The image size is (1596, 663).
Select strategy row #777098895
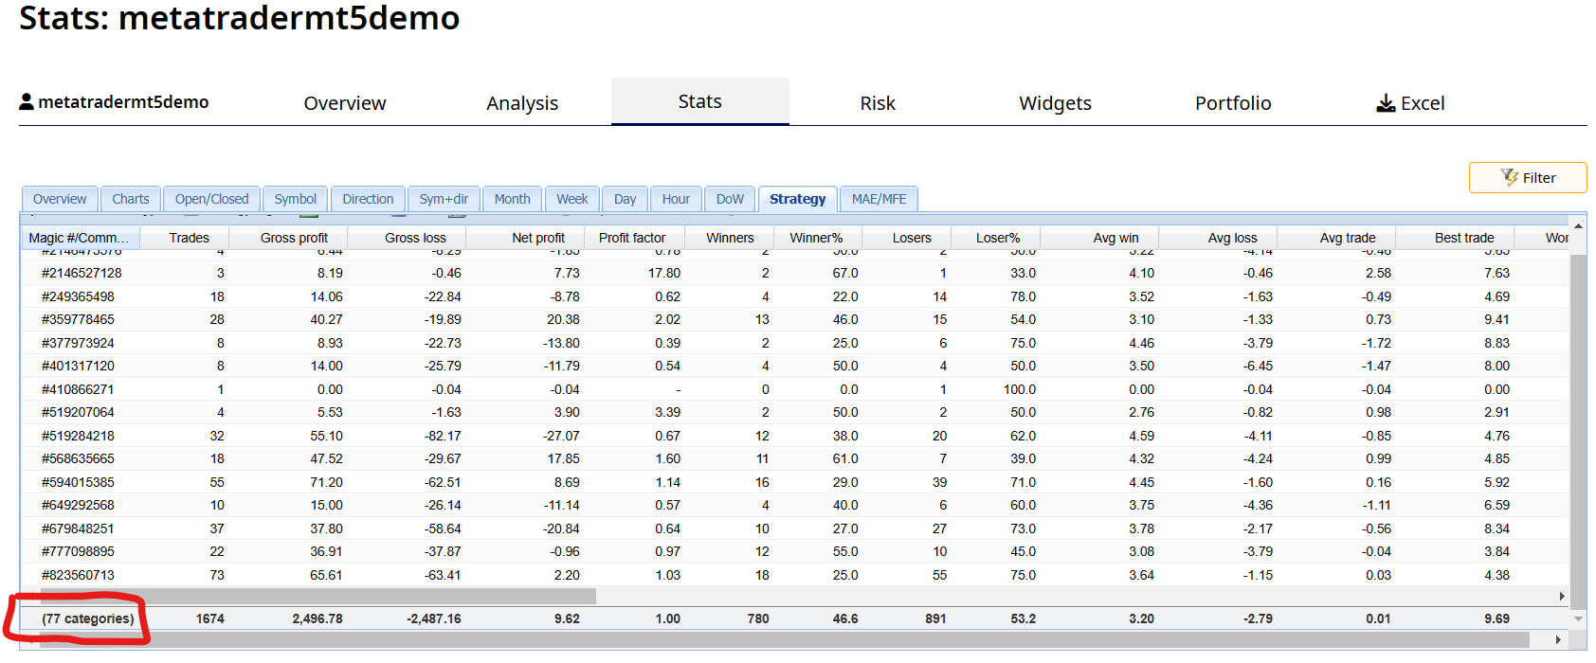coord(795,551)
